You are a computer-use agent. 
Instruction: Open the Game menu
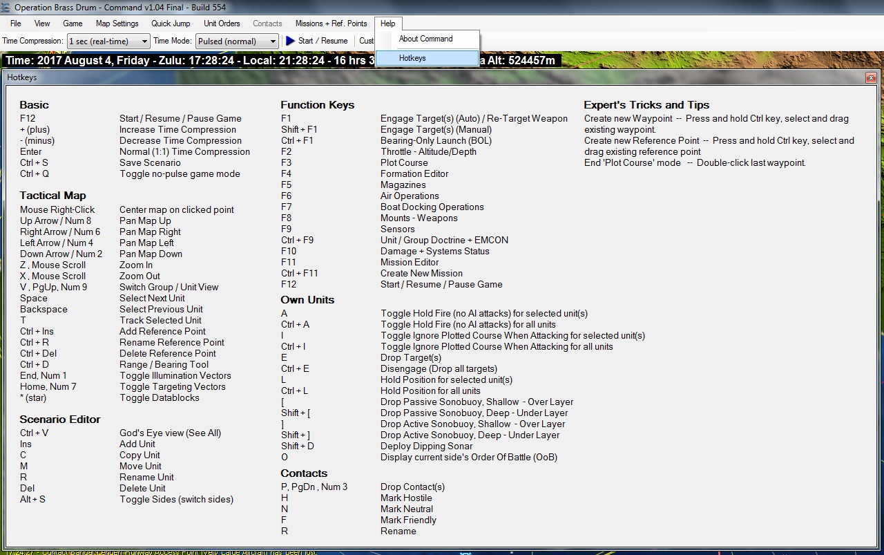click(73, 23)
